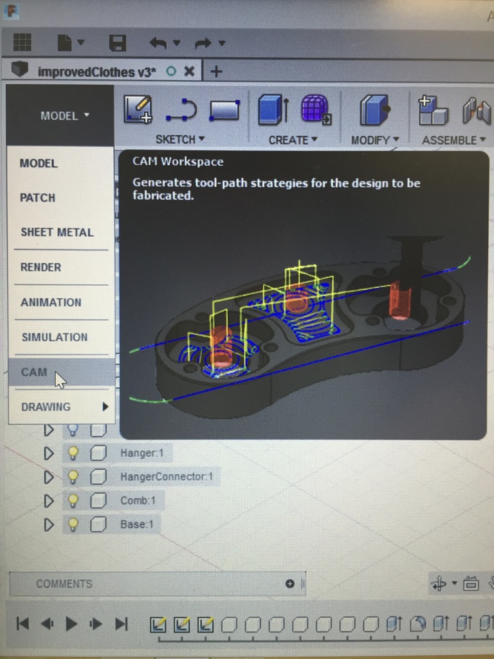This screenshot has height=659, width=494.
Task: Jump to the timeline beginning
Action: tap(23, 623)
